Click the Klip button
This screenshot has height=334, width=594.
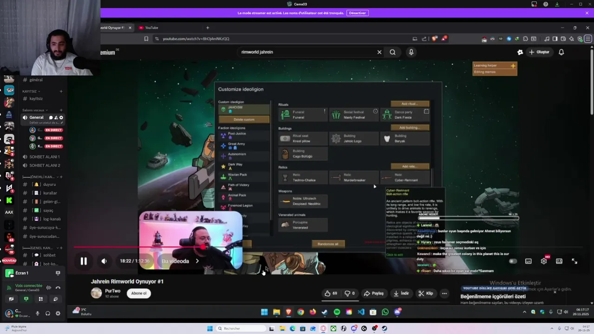[426, 293]
